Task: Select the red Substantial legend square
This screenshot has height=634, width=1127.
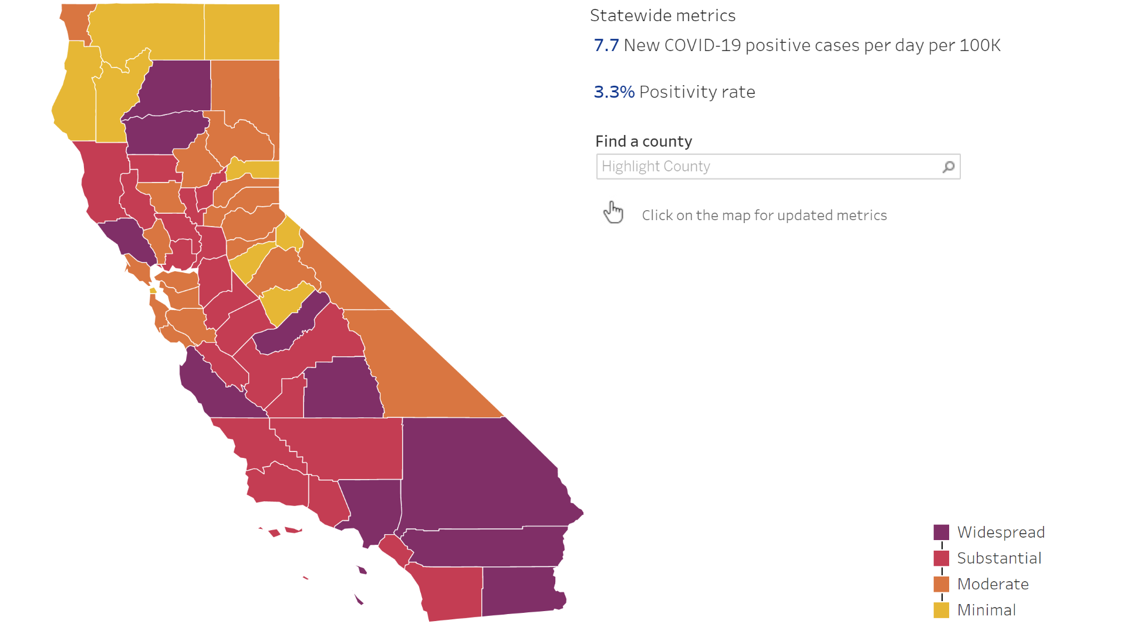Action: (x=942, y=558)
